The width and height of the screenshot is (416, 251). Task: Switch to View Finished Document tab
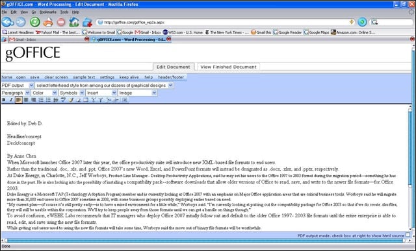[x=228, y=67]
